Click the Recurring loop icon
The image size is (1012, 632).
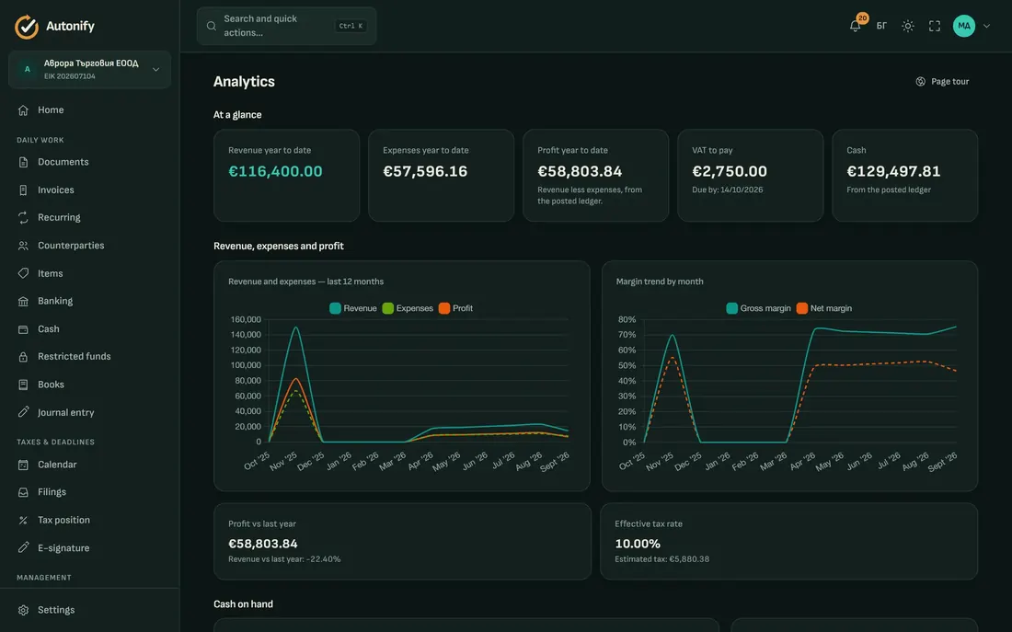point(23,217)
